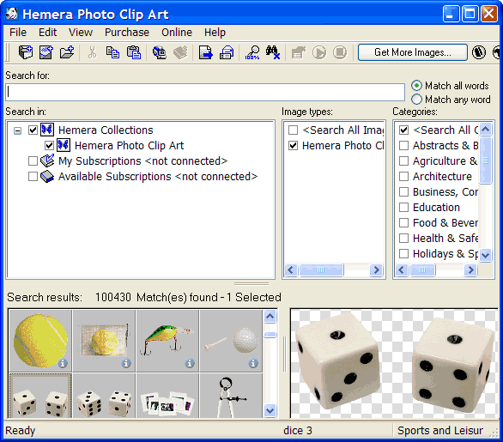The height and width of the screenshot is (442, 503).
Task: Click the Search for text field
Action: pyautogui.click(x=205, y=93)
